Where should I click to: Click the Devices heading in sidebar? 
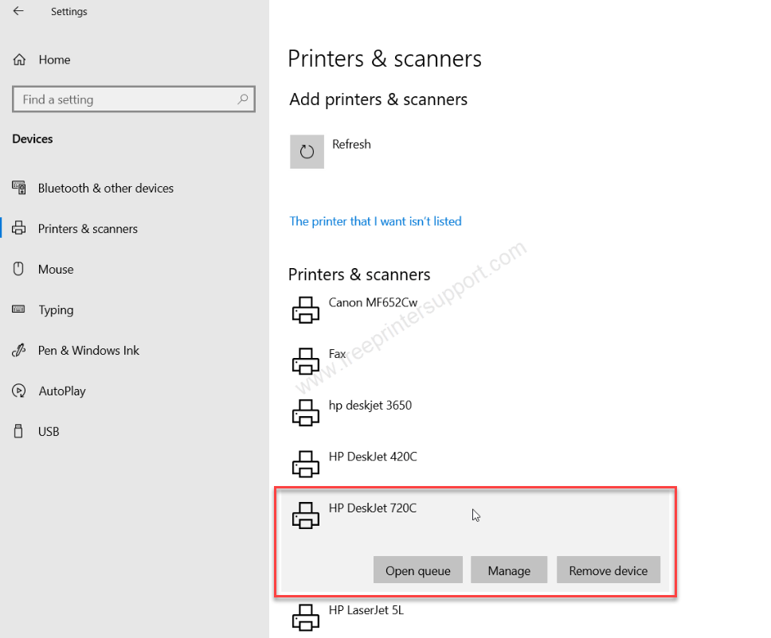pyautogui.click(x=33, y=139)
